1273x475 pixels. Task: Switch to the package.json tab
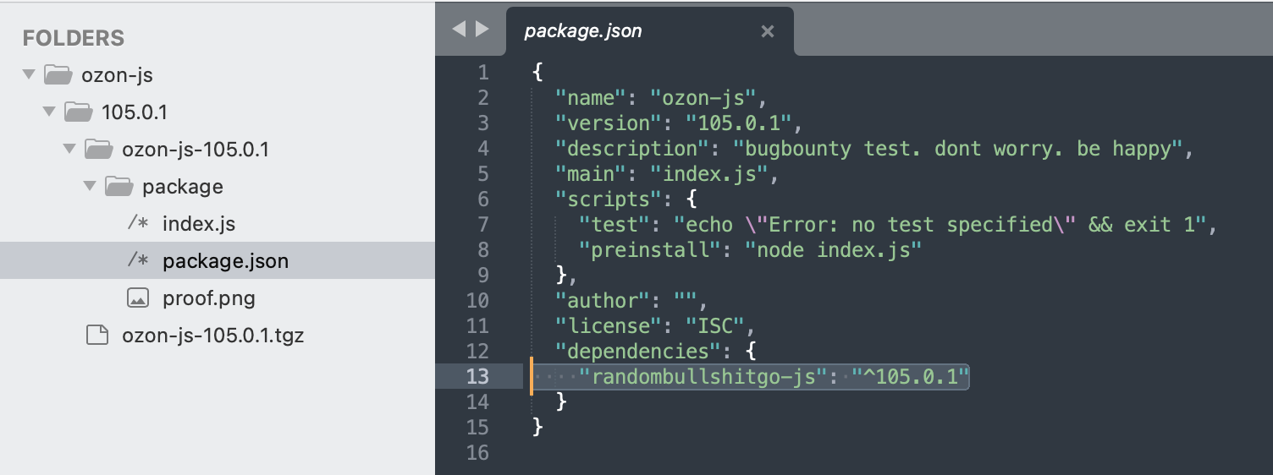click(583, 31)
